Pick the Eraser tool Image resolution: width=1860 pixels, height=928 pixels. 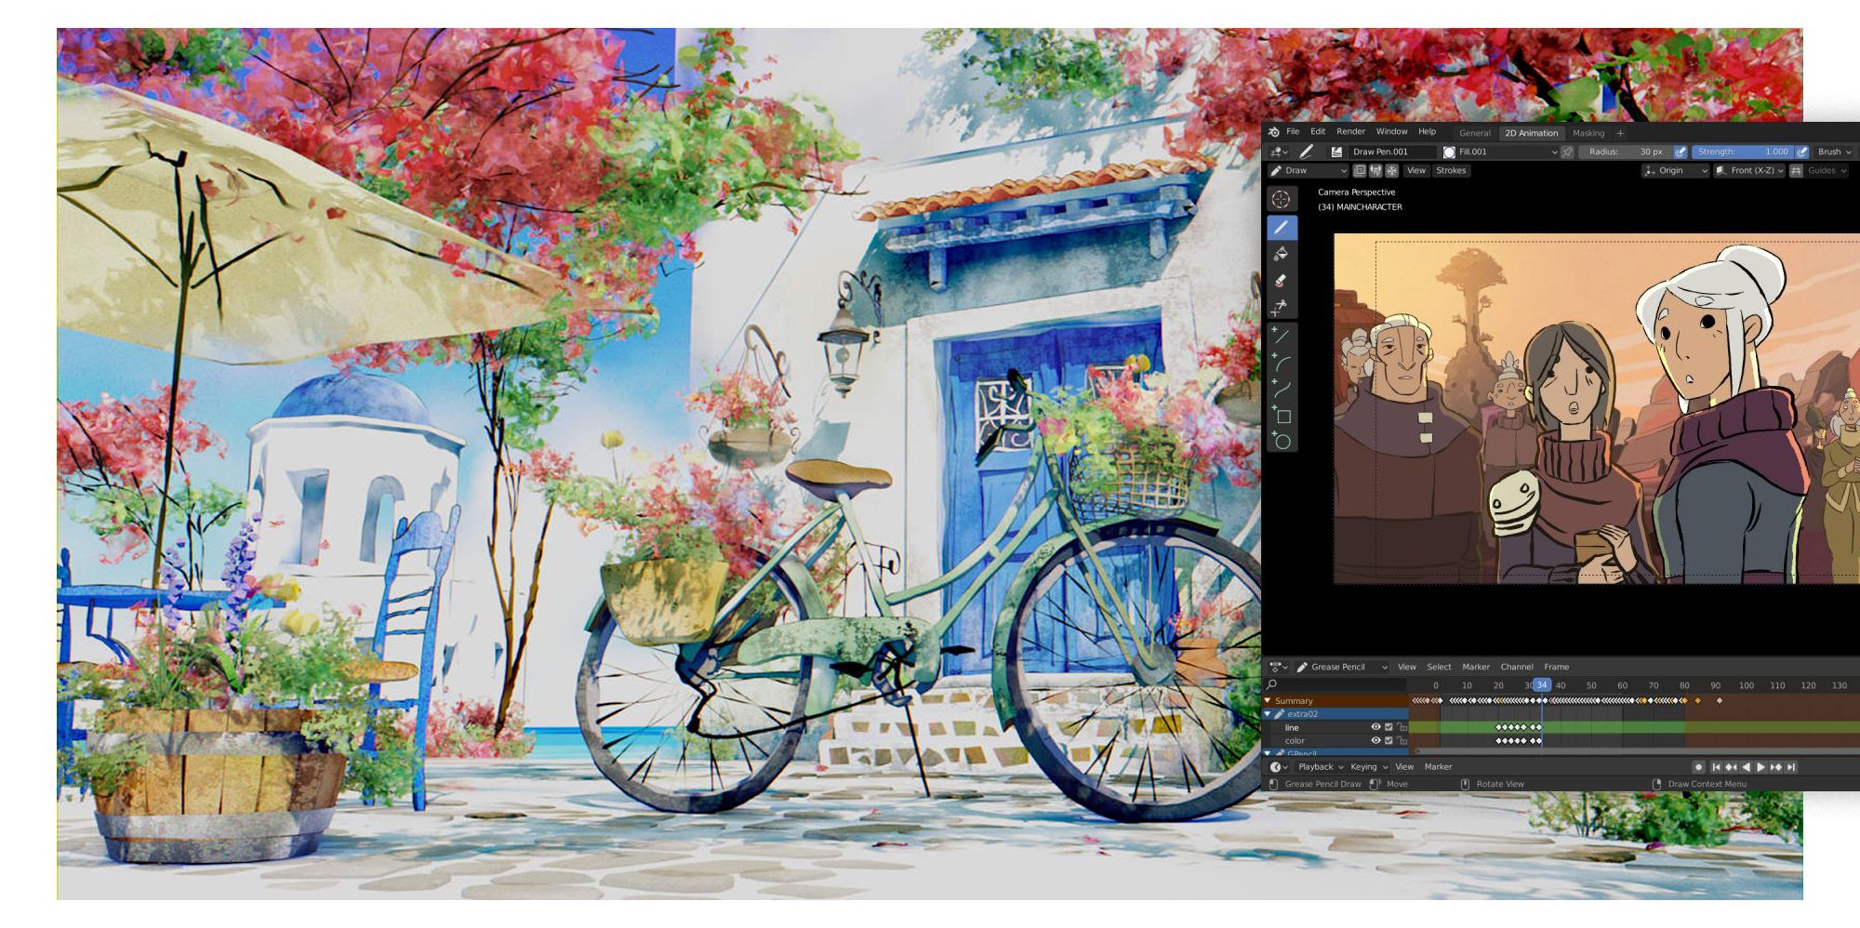tap(1282, 281)
